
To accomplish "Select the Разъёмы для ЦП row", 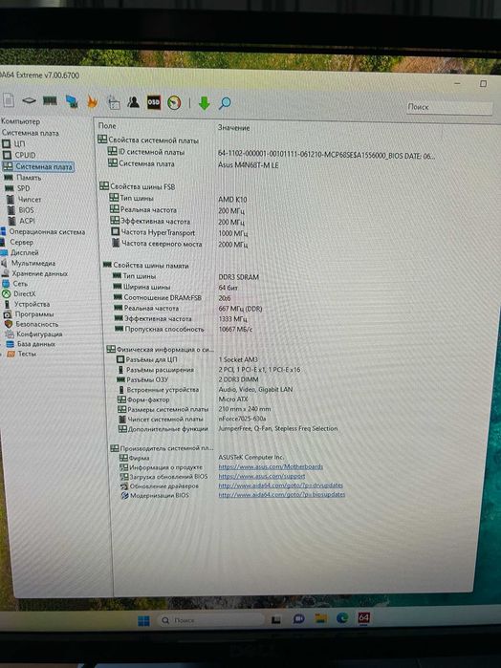I will [186, 359].
